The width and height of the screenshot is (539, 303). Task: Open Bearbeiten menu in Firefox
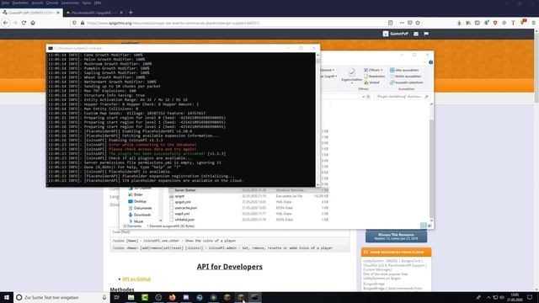point(20,3)
